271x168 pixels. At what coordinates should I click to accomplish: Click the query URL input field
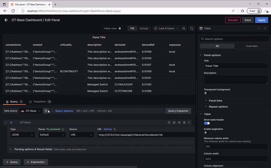pos(146,135)
